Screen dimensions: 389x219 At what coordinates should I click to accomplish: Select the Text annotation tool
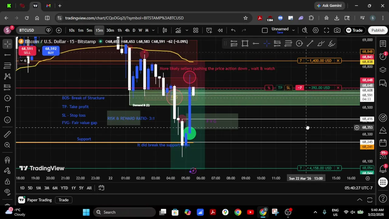coord(8,109)
